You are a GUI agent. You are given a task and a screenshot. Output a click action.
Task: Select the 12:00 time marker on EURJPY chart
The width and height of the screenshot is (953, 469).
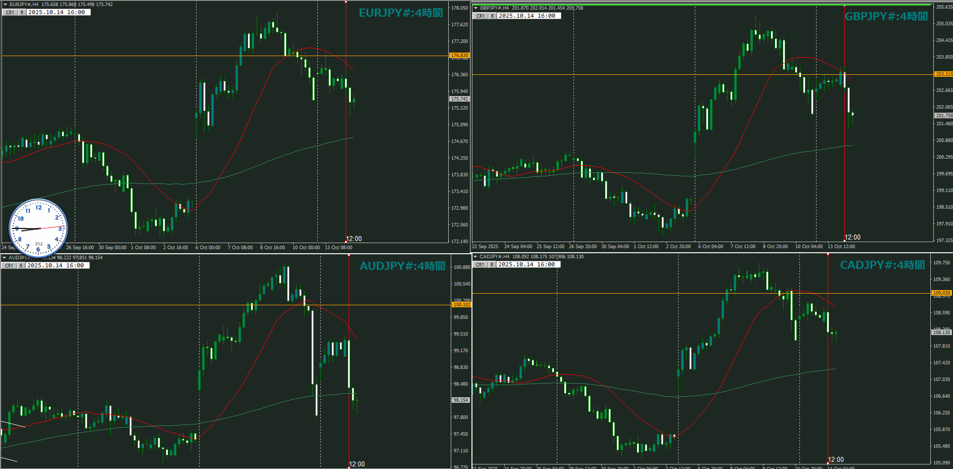click(x=354, y=239)
